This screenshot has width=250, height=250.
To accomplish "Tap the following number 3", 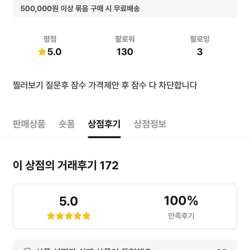I will [x=200, y=52].
